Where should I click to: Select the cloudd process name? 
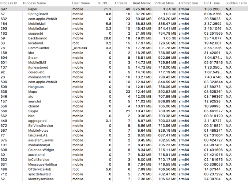[x=34, y=106]
